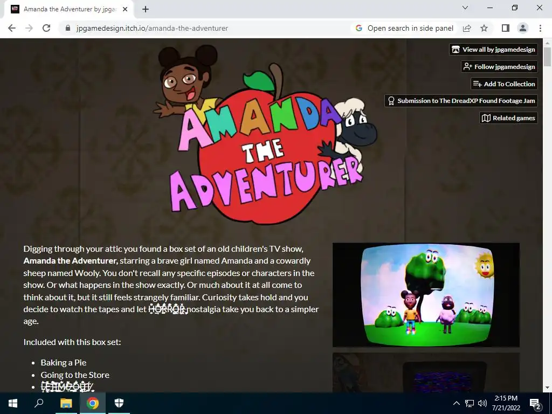Click the page scrollbar up arrow
Image resolution: width=552 pixels, height=414 pixels.
tap(548, 43)
